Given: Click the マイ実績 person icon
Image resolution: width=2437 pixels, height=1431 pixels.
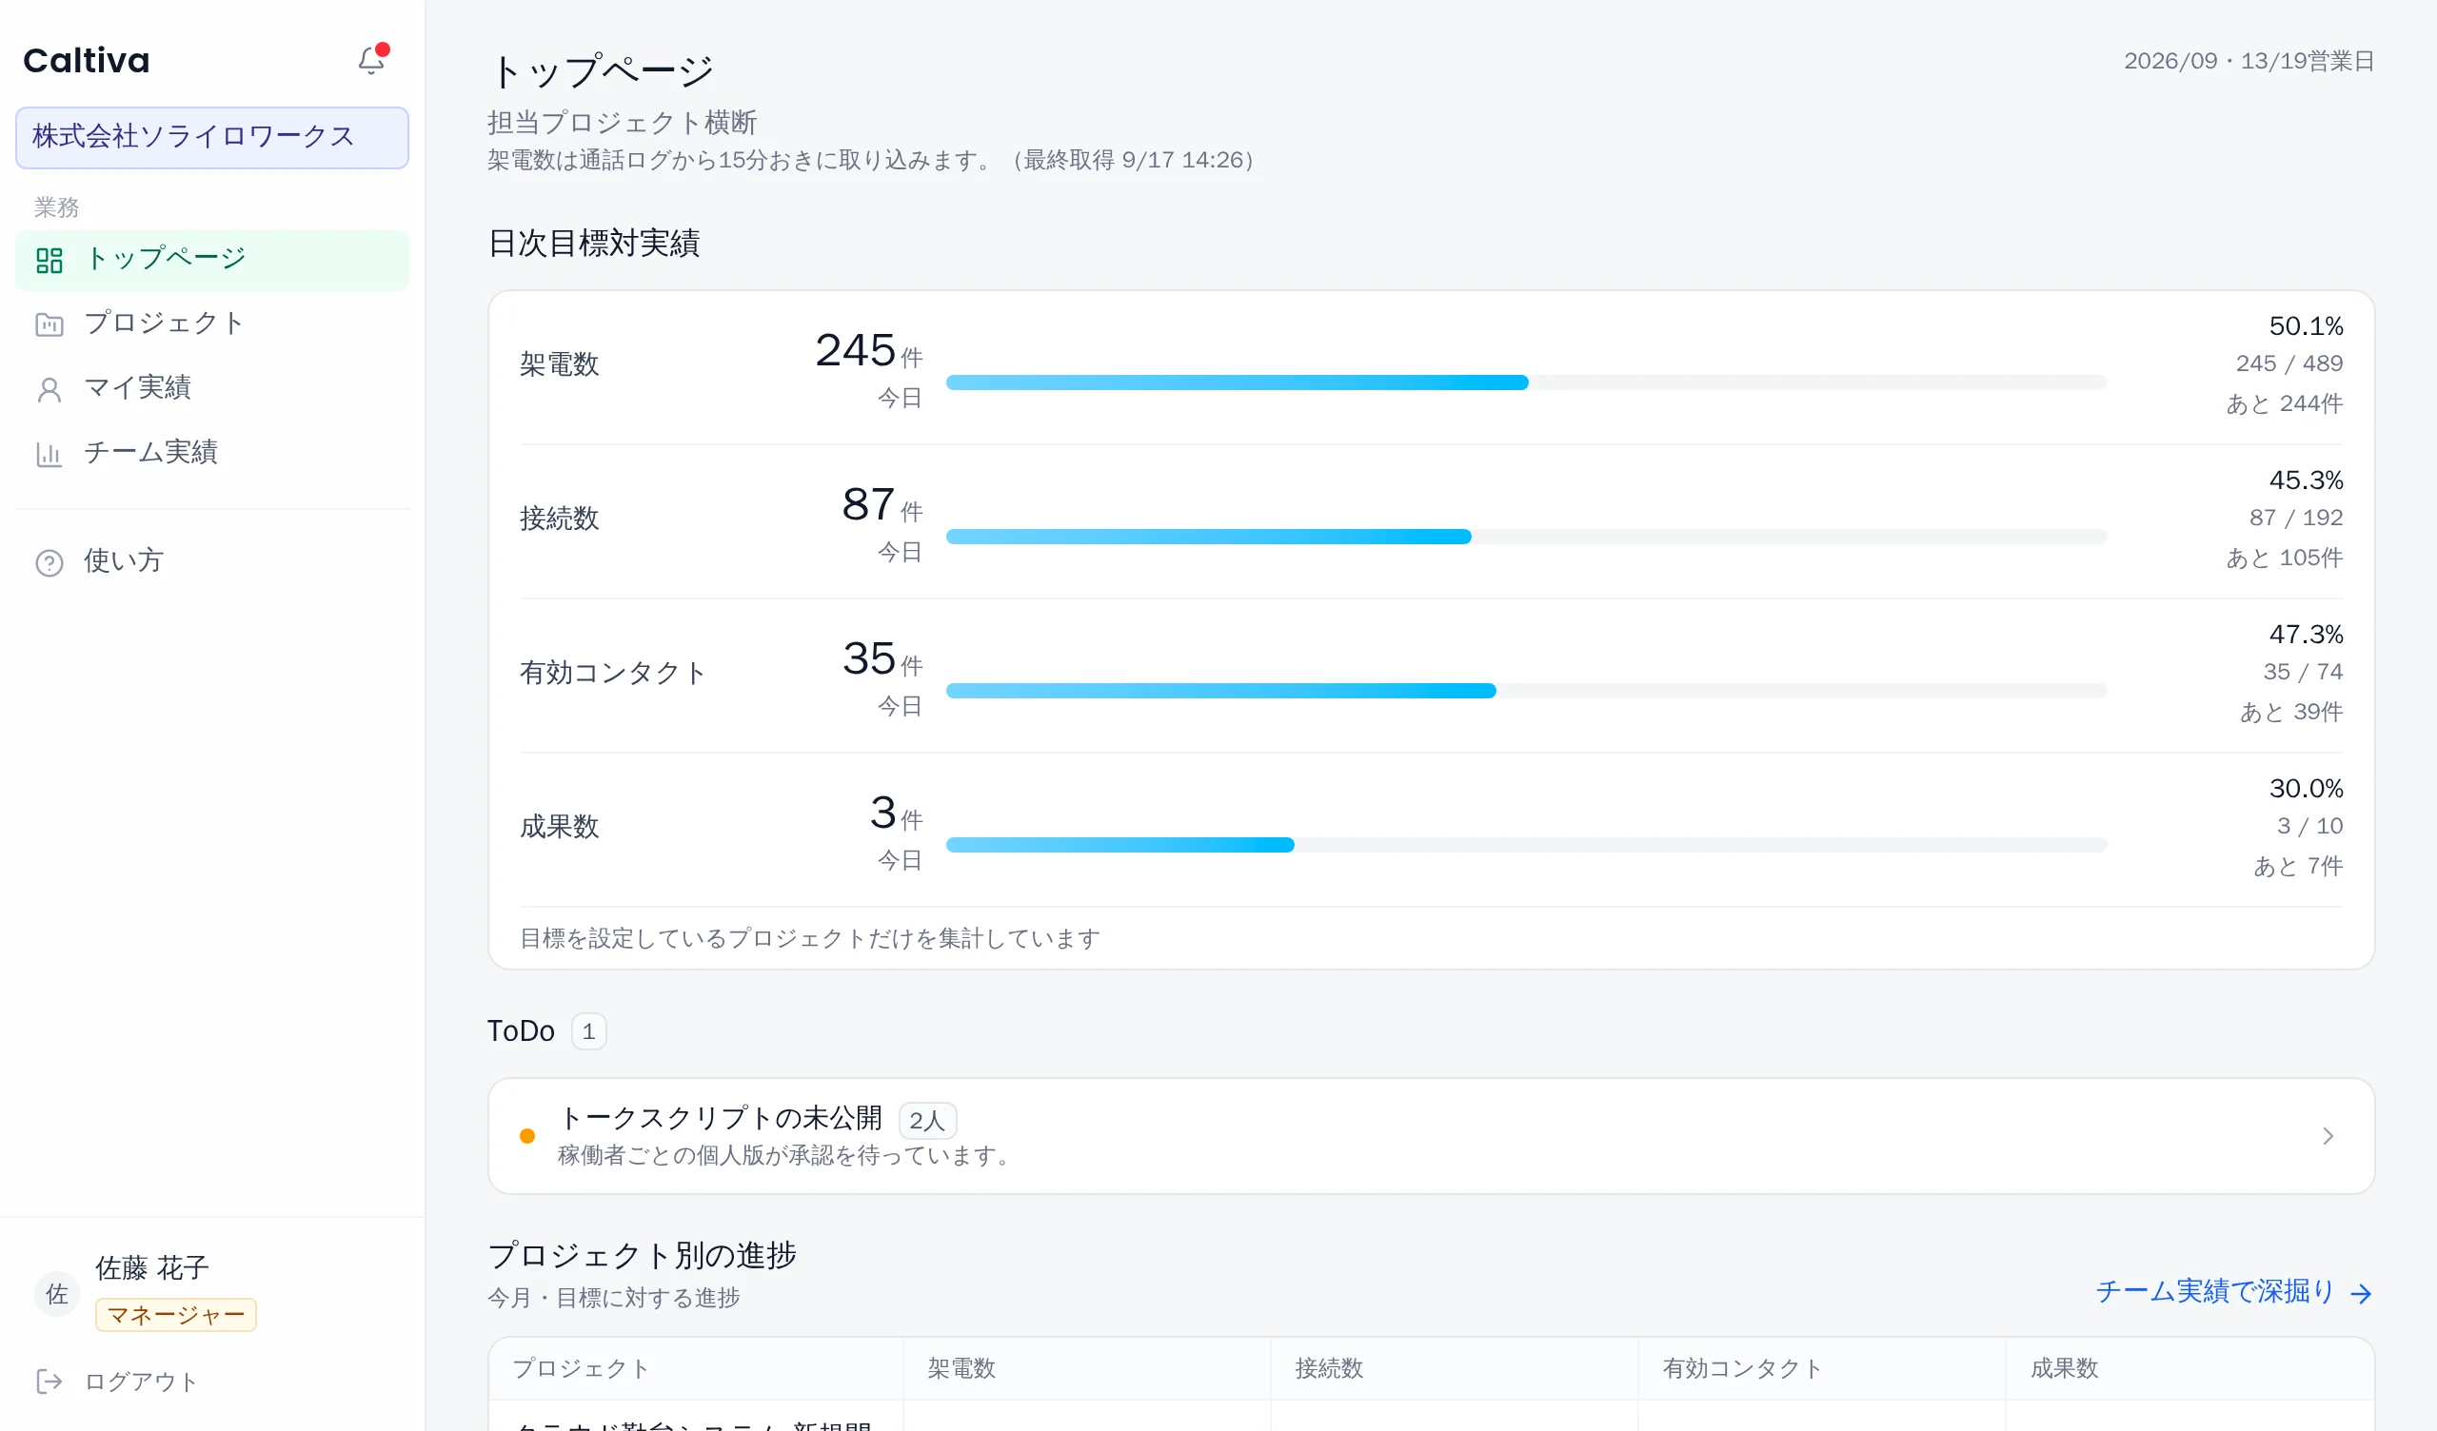Looking at the screenshot, I should (x=50, y=389).
